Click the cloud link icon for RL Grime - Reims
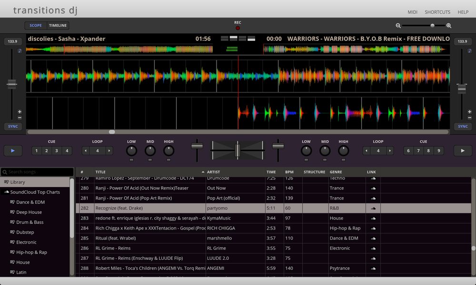 (373, 248)
